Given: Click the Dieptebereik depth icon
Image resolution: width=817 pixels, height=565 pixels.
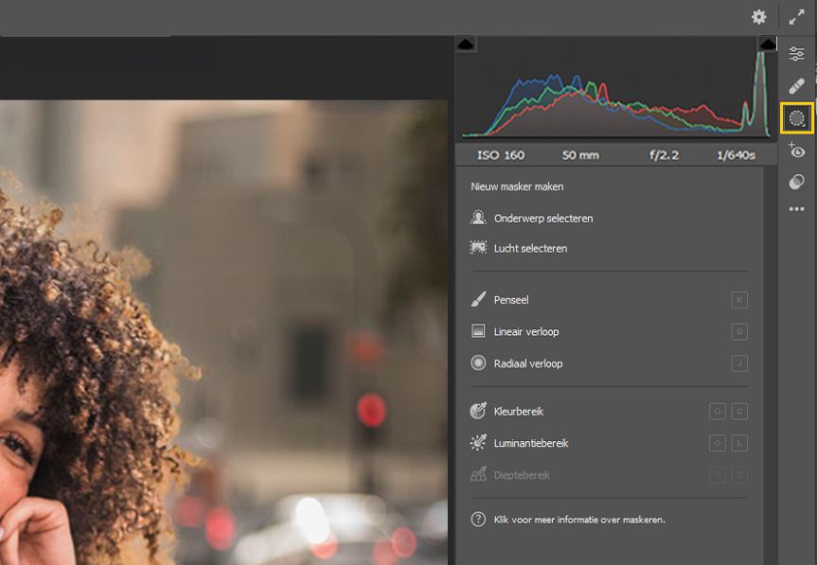Looking at the screenshot, I should [x=478, y=474].
